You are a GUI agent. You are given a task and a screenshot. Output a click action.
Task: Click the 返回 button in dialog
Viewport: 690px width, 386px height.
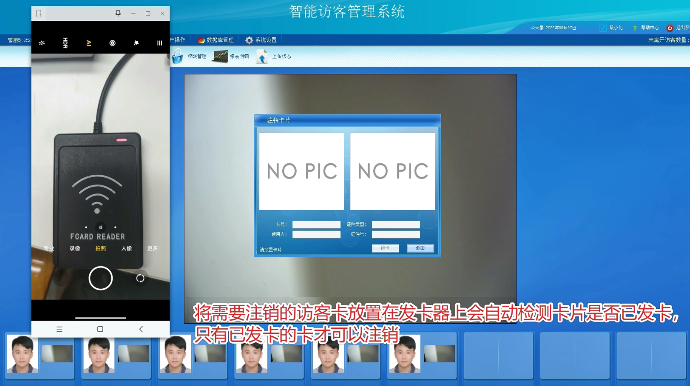click(x=420, y=248)
